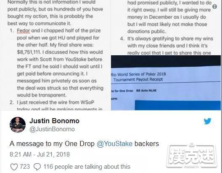
Task: Click the tweet text 'A message to my One Drop'
Action: [52, 143]
